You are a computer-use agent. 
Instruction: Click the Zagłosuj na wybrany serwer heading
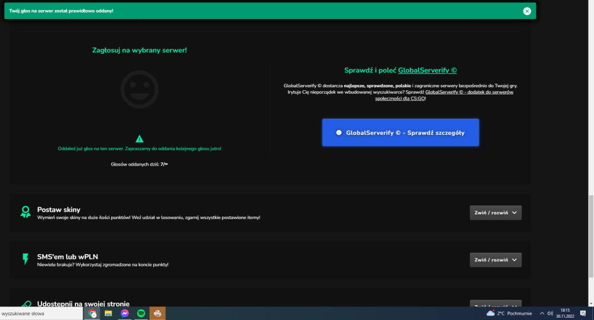[140, 50]
